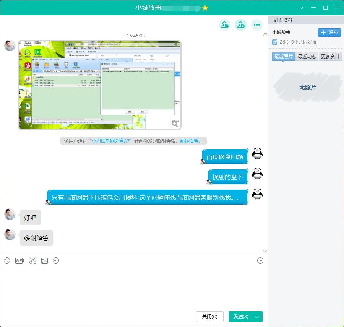Open the more options ellipsis button
This screenshot has height=327, width=344.
(256, 25)
